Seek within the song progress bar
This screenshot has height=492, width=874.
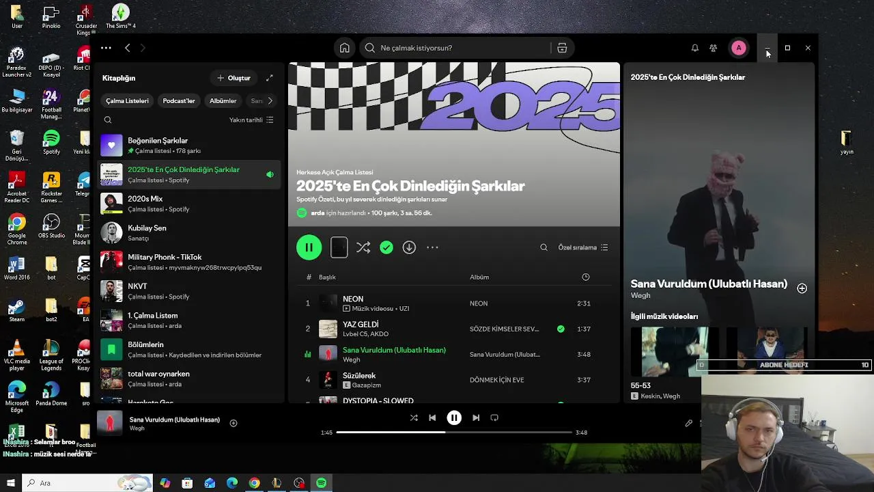tap(454, 433)
